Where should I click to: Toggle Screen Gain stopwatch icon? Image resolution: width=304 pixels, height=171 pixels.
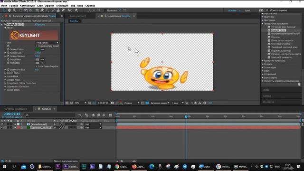[x=9, y=53]
